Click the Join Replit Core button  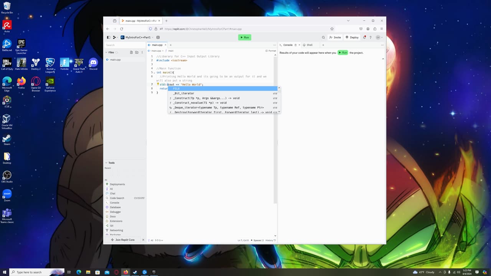122,240
